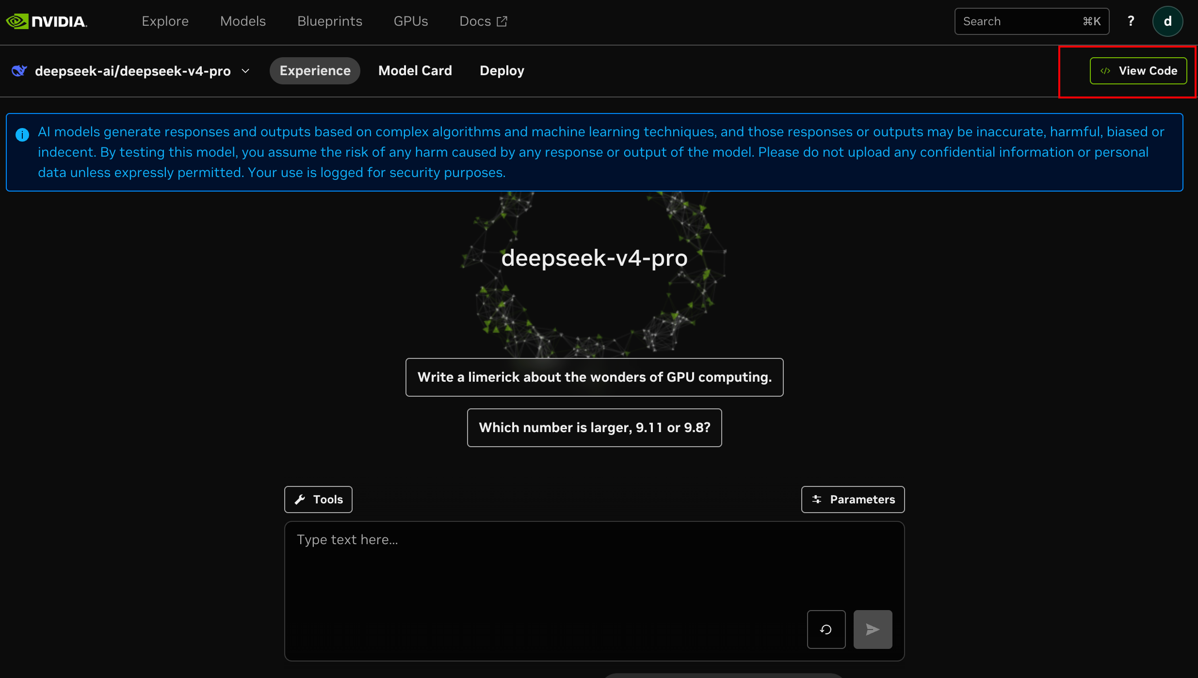The width and height of the screenshot is (1198, 678).
Task: Choose the 9.11 or 9.8 prompt
Action: point(594,428)
